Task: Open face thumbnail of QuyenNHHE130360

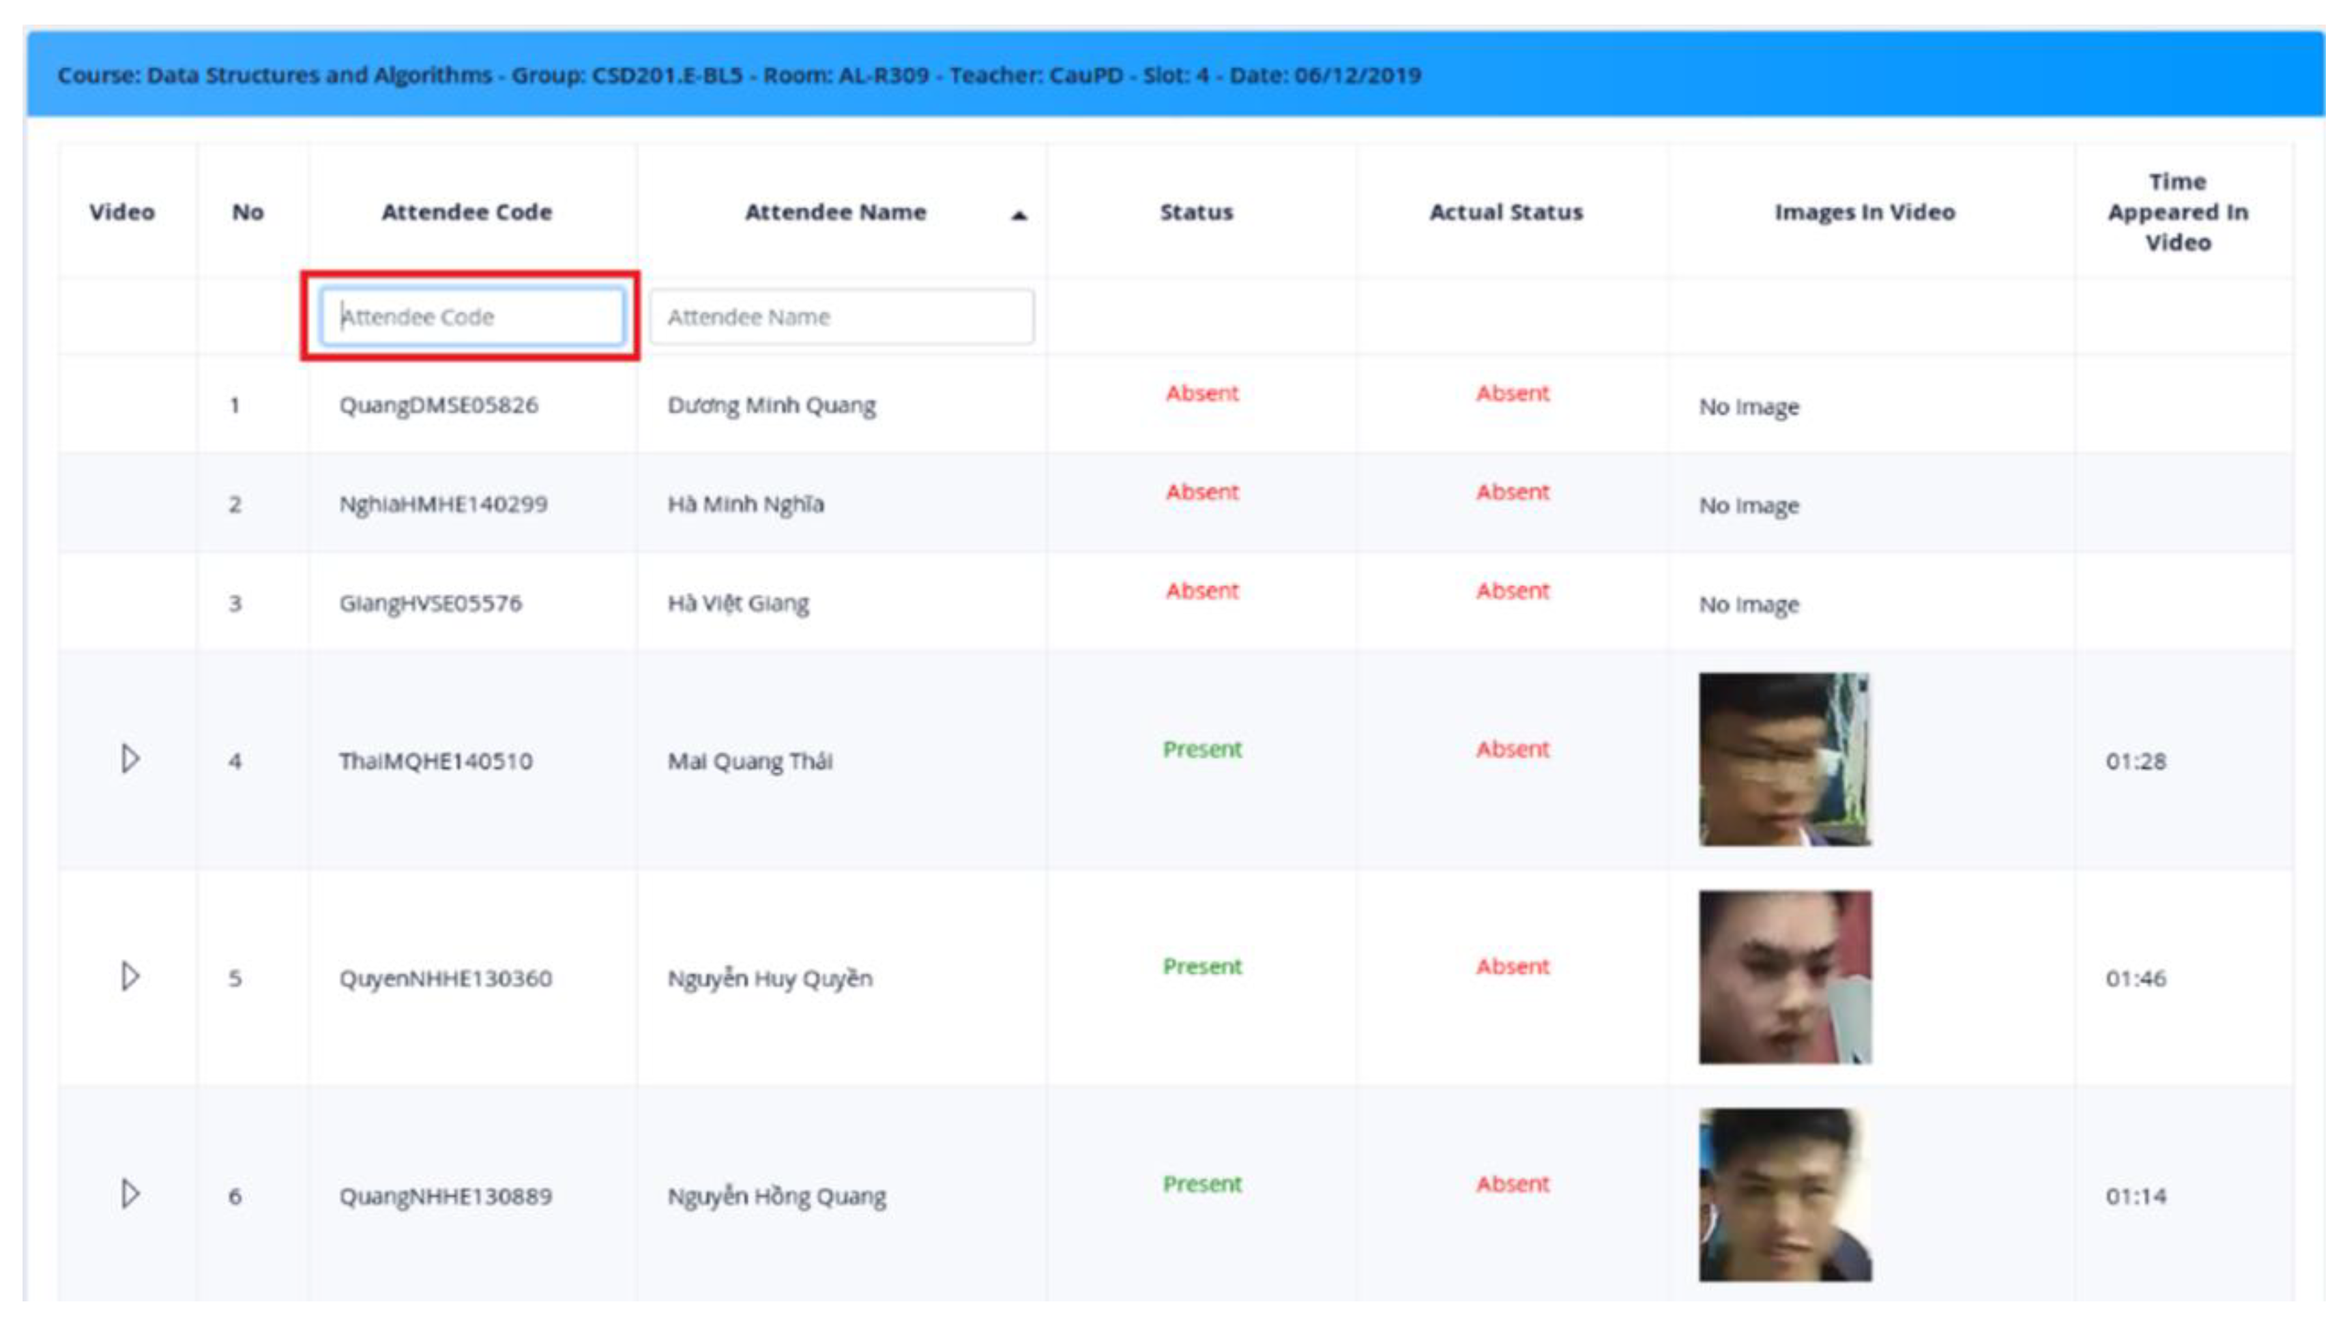Action: click(1784, 977)
